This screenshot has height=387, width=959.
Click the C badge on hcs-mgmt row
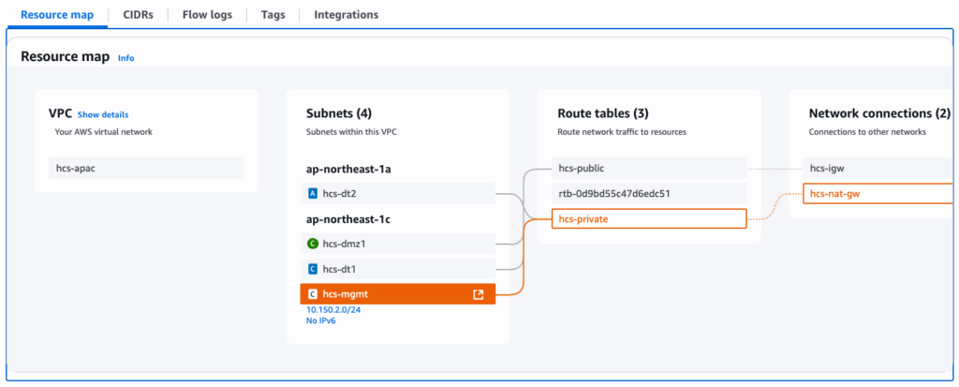click(313, 294)
